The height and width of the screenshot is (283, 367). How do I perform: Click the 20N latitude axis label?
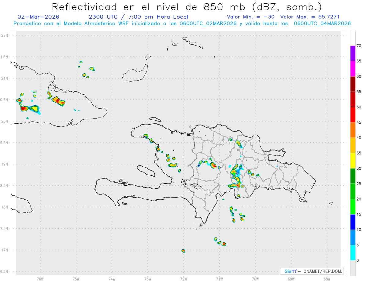(x=5, y=121)
